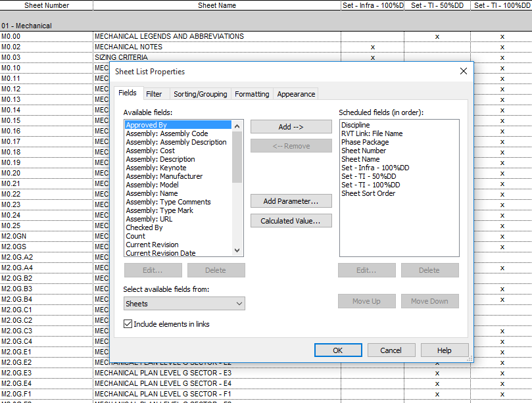Open the Select available fields from dropdown

point(184,304)
